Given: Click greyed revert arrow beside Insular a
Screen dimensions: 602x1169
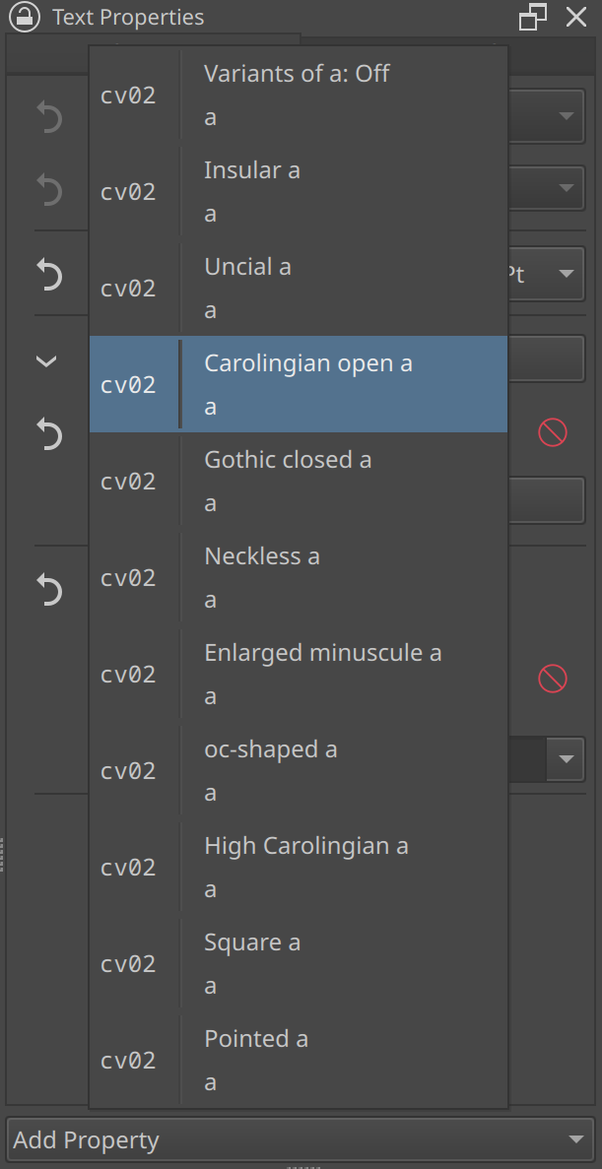Looking at the screenshot, I should tap(49, 189).
